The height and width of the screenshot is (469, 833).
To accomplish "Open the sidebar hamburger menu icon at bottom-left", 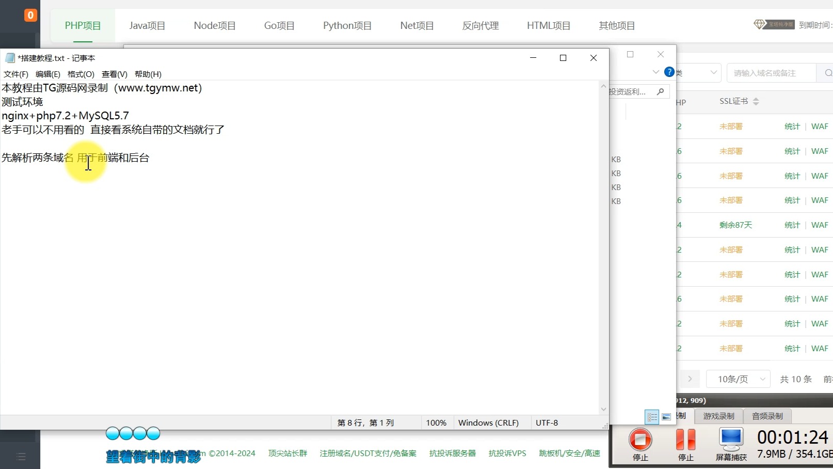I will (x=21, y=457).
